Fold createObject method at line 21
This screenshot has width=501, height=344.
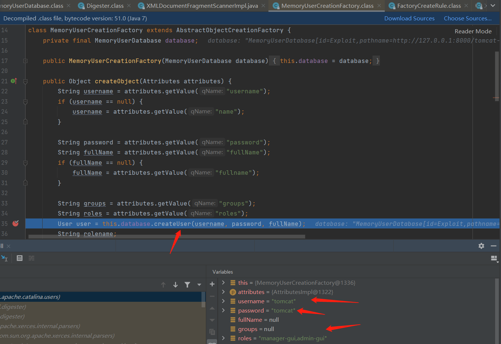25,81
